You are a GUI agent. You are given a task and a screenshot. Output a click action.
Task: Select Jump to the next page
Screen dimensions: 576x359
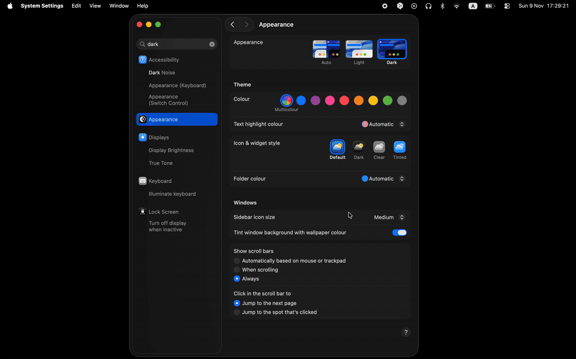(x=237, y=303)
